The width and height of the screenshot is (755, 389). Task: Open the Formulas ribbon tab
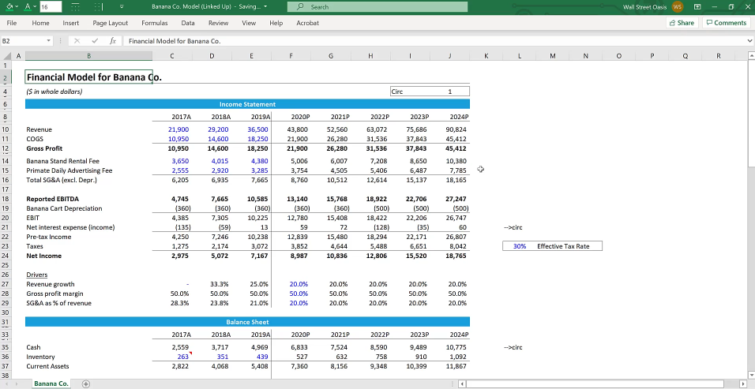[154, 23]
